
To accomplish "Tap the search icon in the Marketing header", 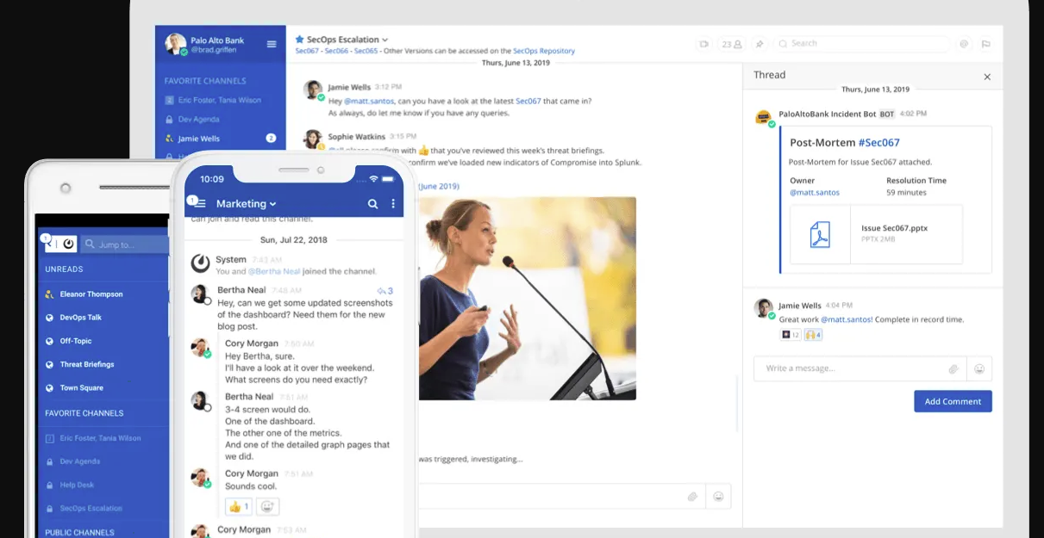I will 372,204.
